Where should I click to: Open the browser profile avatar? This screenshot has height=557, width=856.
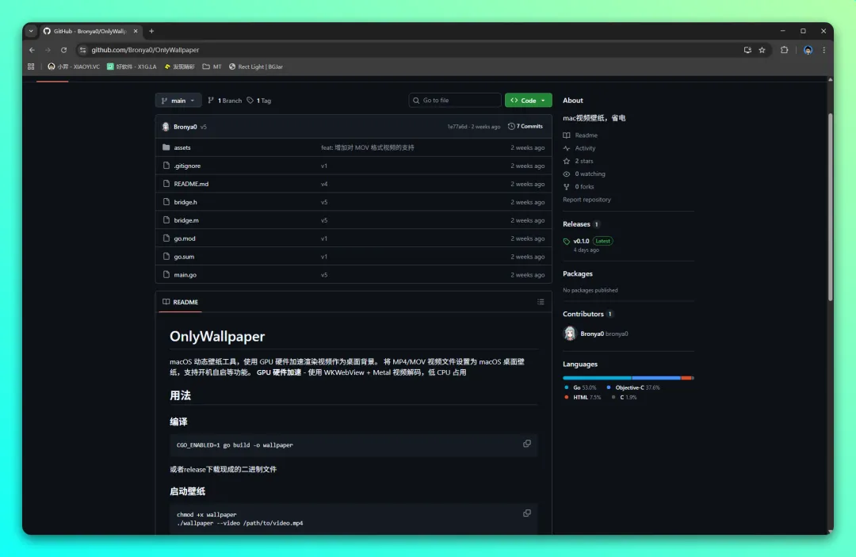[x=808, y=50]
